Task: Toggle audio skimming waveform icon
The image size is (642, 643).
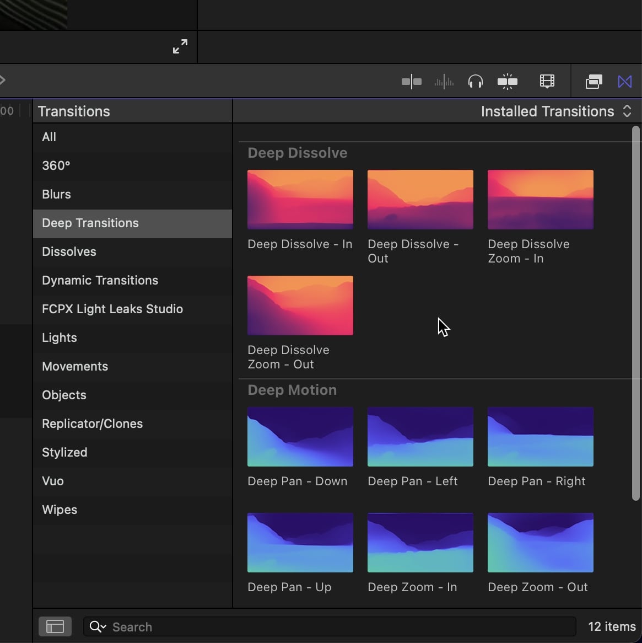Action: [x=444, y=82]
